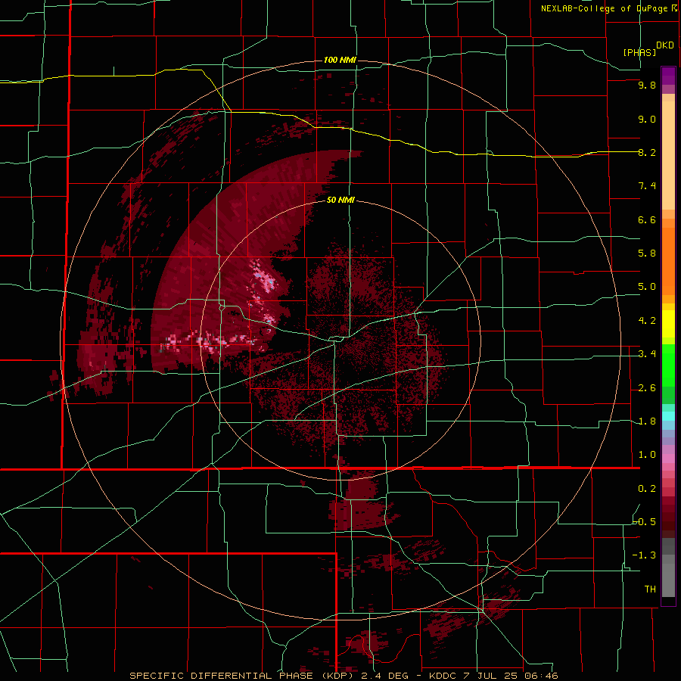Click the "8.2" scale value
Screen dimensions: 681x681
pos(647,152)
